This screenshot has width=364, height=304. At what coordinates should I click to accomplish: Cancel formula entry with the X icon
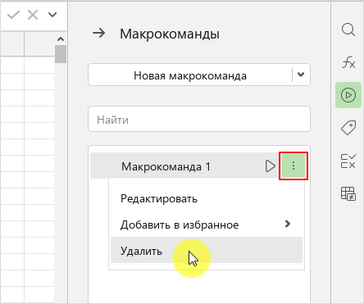pyautogui.click(x=33, y=15)
